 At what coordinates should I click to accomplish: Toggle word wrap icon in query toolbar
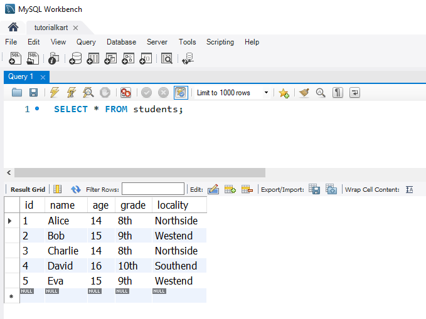tap(354, 93)
